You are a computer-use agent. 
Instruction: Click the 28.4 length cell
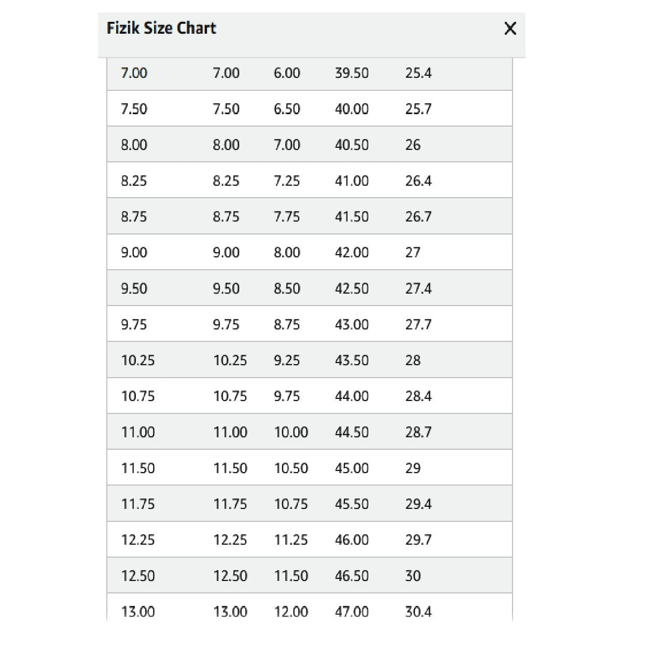[418, 396]
